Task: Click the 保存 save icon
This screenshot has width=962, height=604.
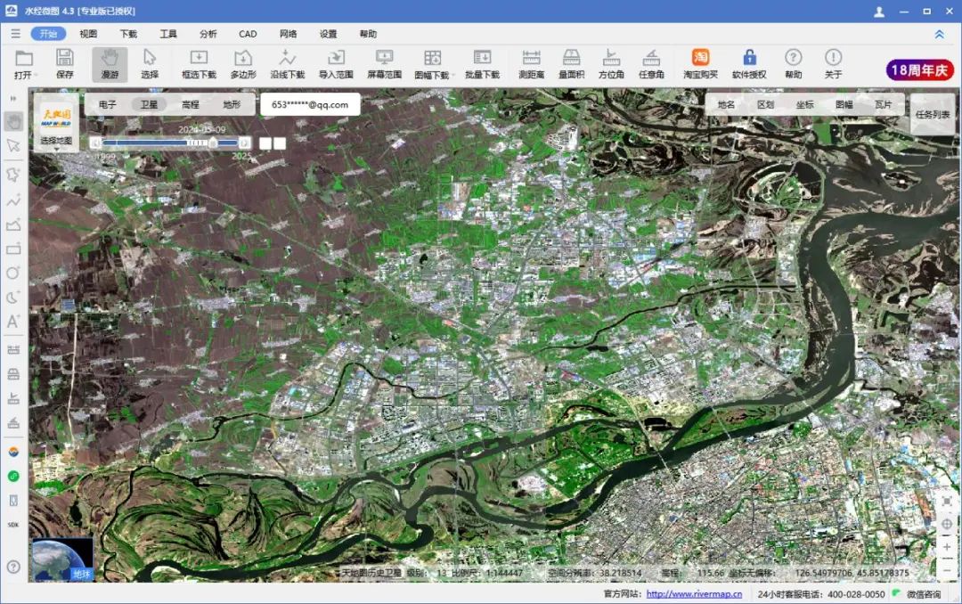Action: pyautogui.click(x=65, y=64)
